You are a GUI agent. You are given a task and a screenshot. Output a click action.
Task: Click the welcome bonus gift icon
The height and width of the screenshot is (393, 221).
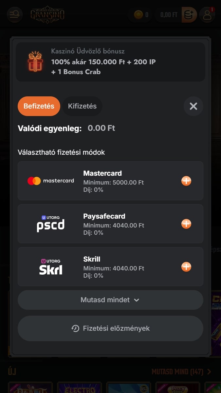point(35,62)
